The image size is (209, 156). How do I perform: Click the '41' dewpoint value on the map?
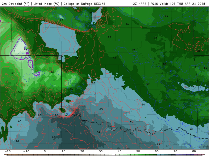pyautogui.click(x=25, y=50)
